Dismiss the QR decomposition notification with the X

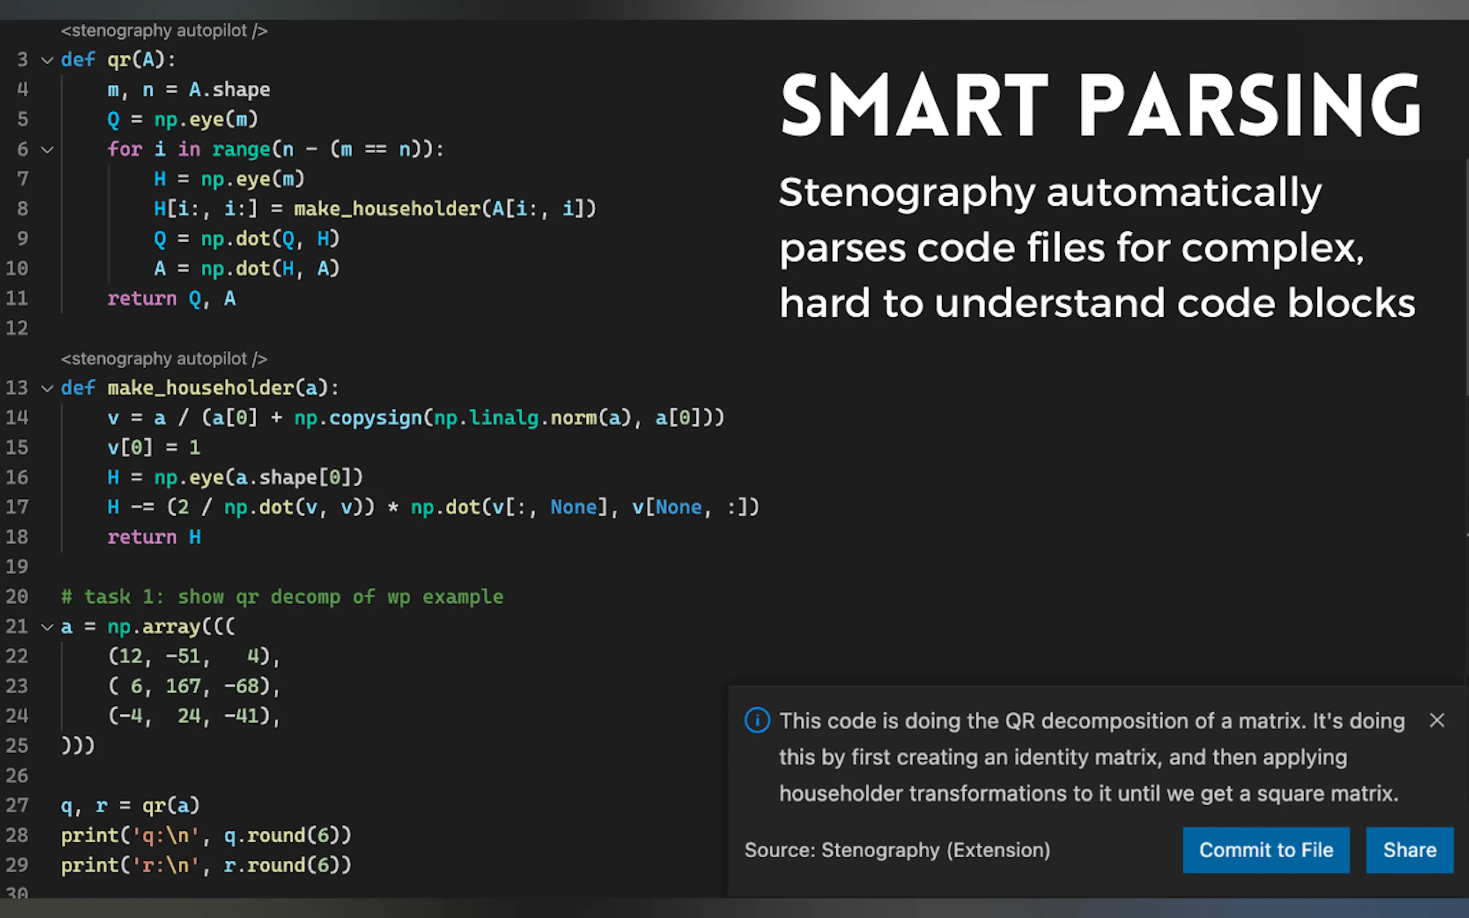pyautogui.click(x=1437, y=720)
